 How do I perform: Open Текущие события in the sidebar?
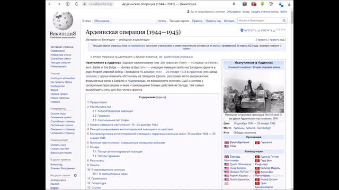point(60,62)
